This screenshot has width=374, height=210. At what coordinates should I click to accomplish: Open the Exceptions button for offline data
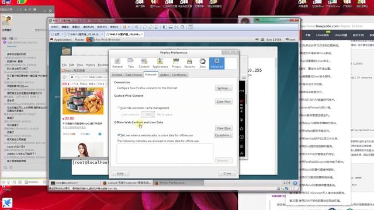click(223, 135)
